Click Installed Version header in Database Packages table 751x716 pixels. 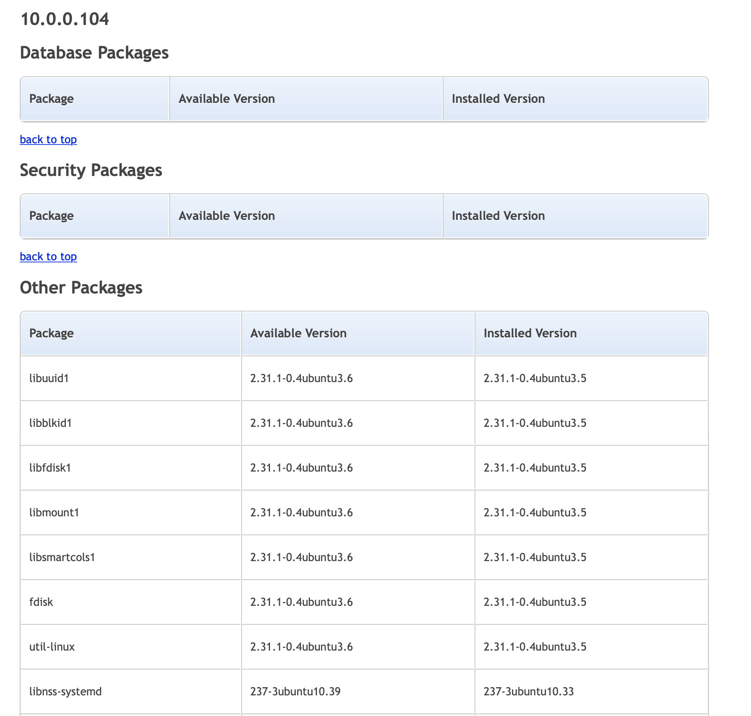pos(575,99)
